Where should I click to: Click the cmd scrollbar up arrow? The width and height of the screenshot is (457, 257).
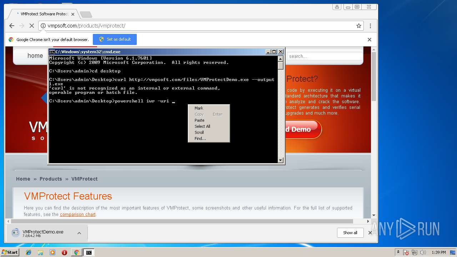pyautogui.click(x=281, y=59)
